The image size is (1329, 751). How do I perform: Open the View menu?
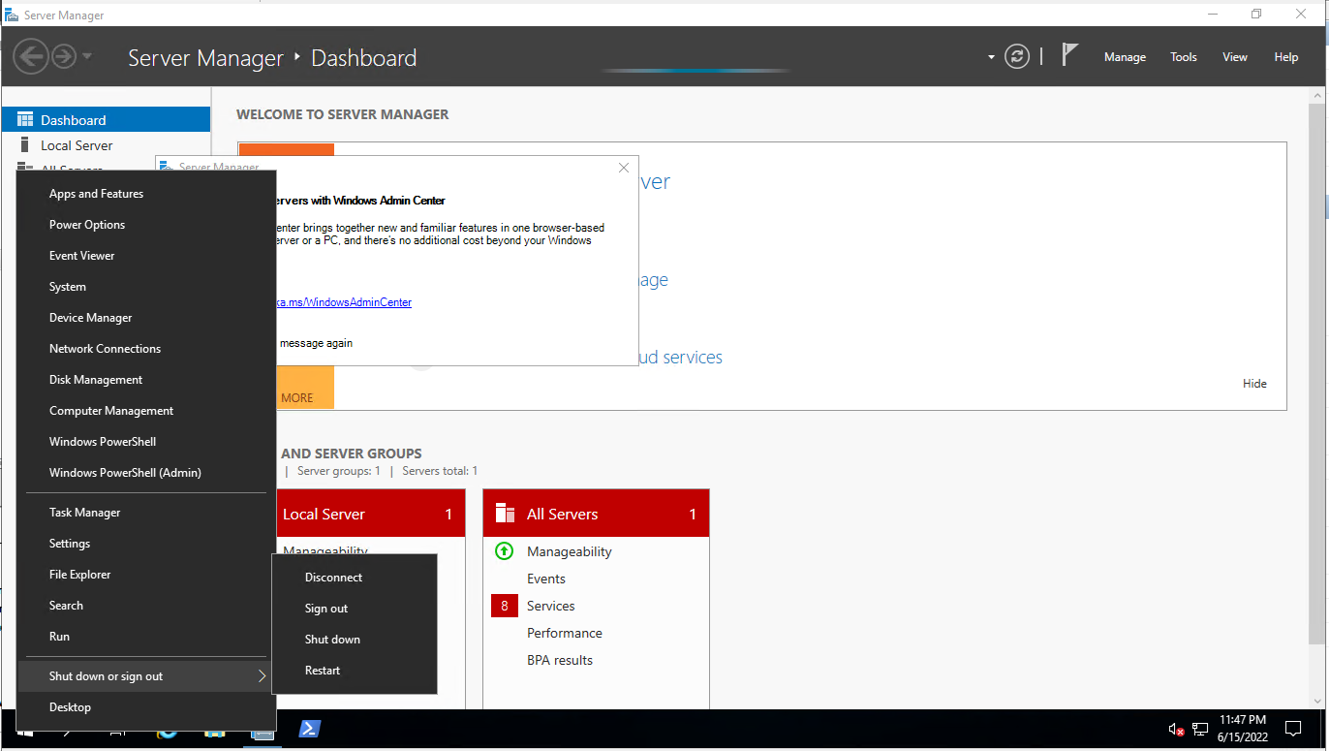click(1235, 57)
